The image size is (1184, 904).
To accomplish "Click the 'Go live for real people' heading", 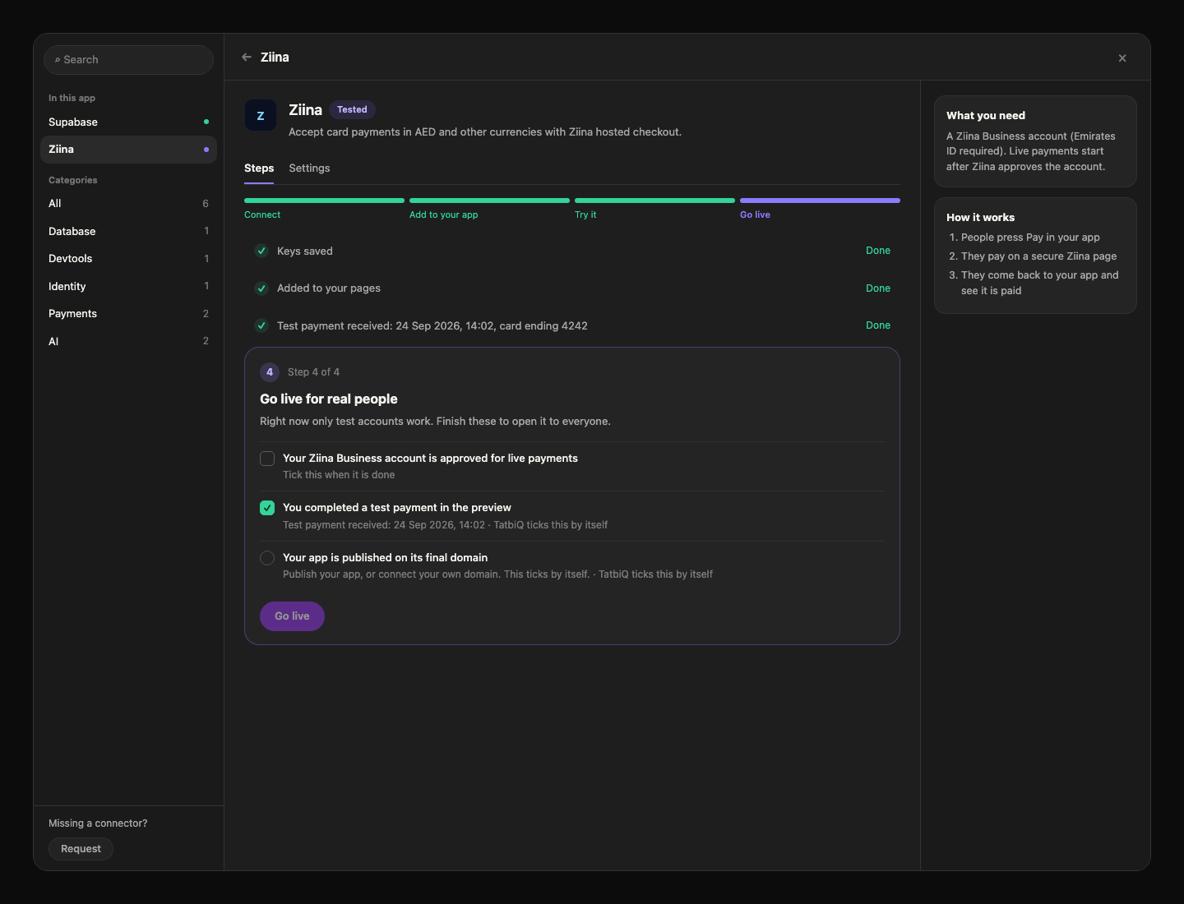I will (x=329, y=399).
